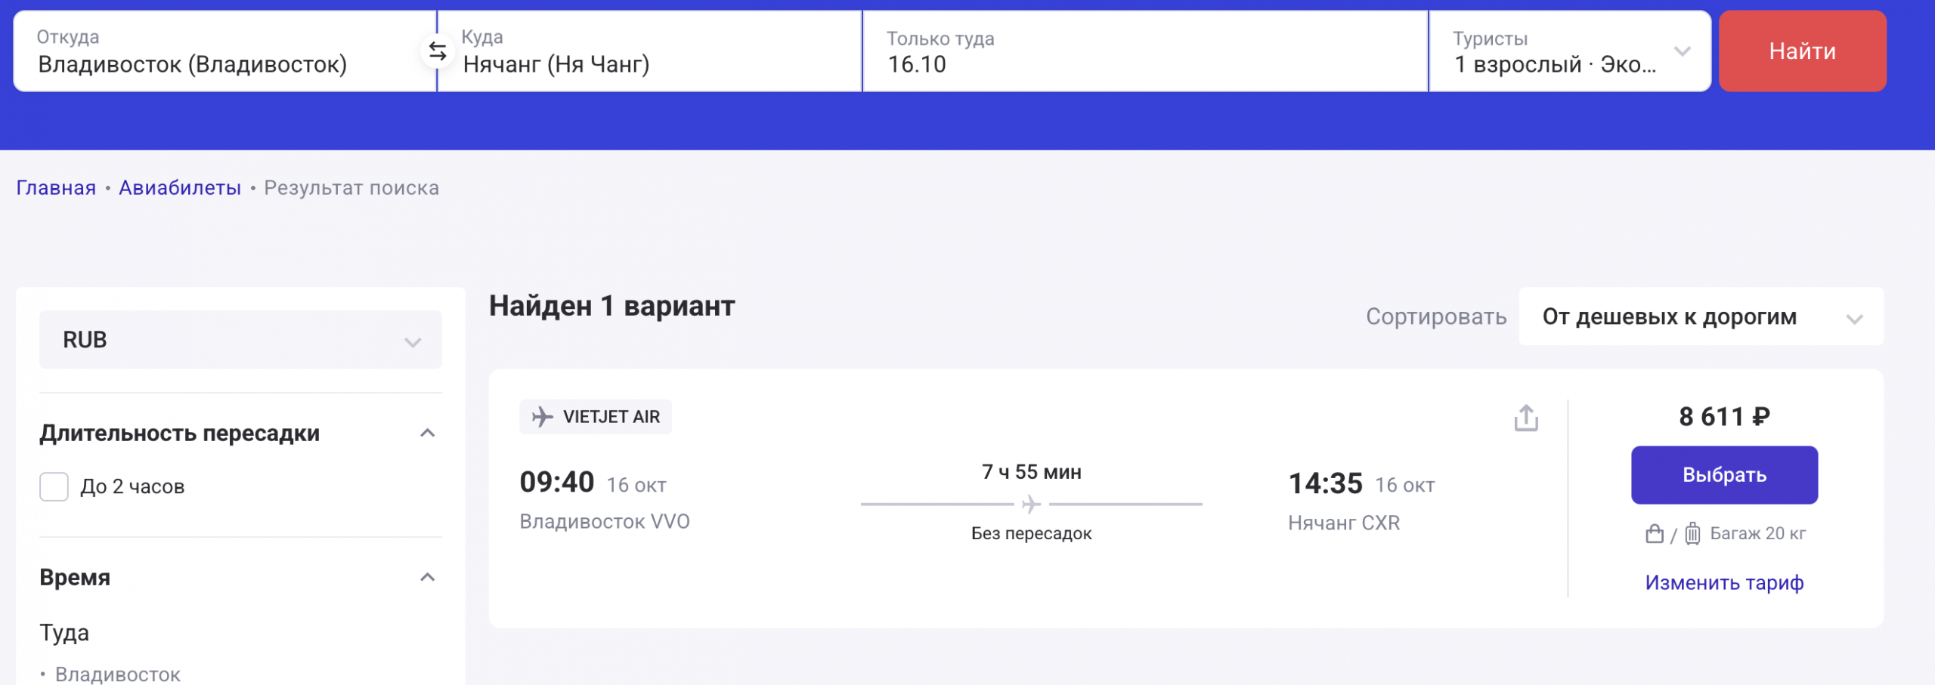Collapse the "Длительность пересадки" section
The width and height of the screenshot is (1935, 685).
point(427,434)
